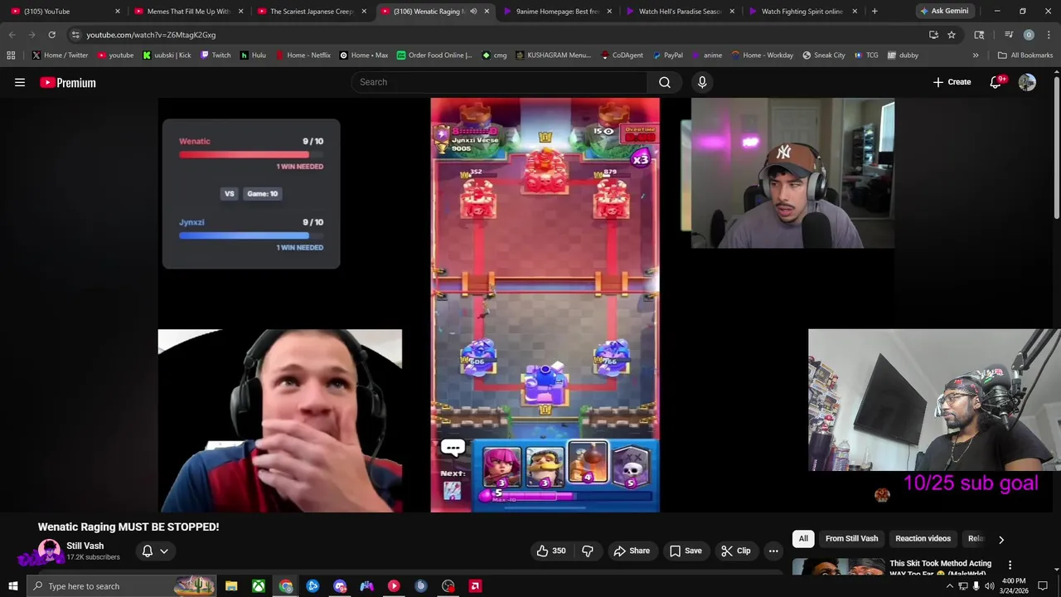Open the PayPal bookmark
This screenshot has height=597, width=1061.
click(x=667, y=56)
